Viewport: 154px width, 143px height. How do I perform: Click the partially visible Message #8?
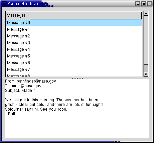74,75
